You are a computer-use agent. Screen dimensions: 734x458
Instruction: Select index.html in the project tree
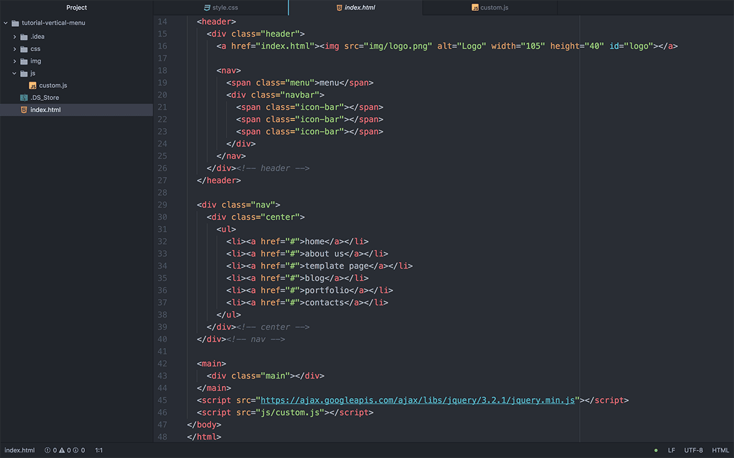pos(46,110)
